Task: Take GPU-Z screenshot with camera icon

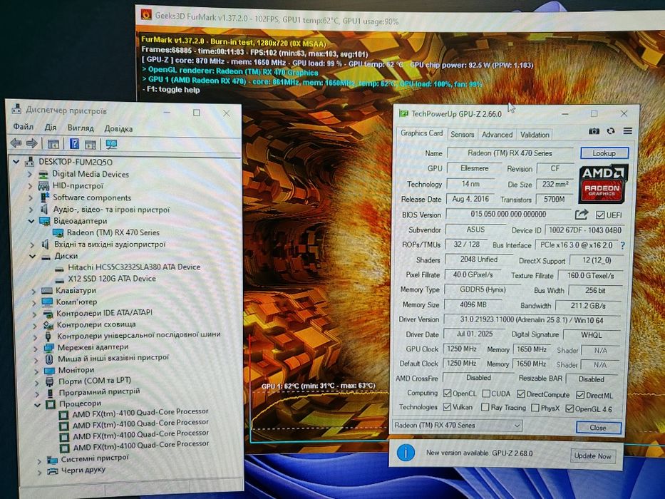Action: [x=594, y=131]
